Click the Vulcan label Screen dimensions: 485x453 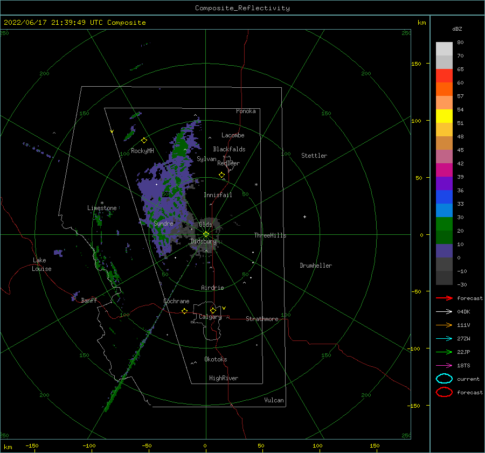coord(274,400)
